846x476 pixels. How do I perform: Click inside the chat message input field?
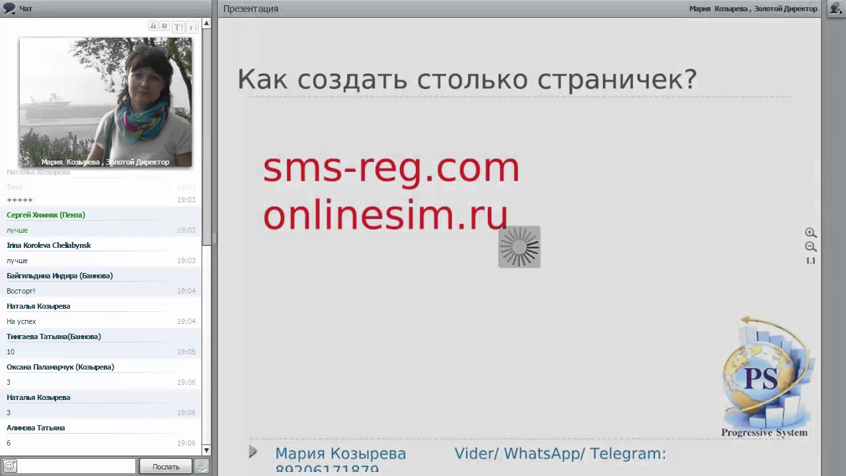(x=76, y=466)
